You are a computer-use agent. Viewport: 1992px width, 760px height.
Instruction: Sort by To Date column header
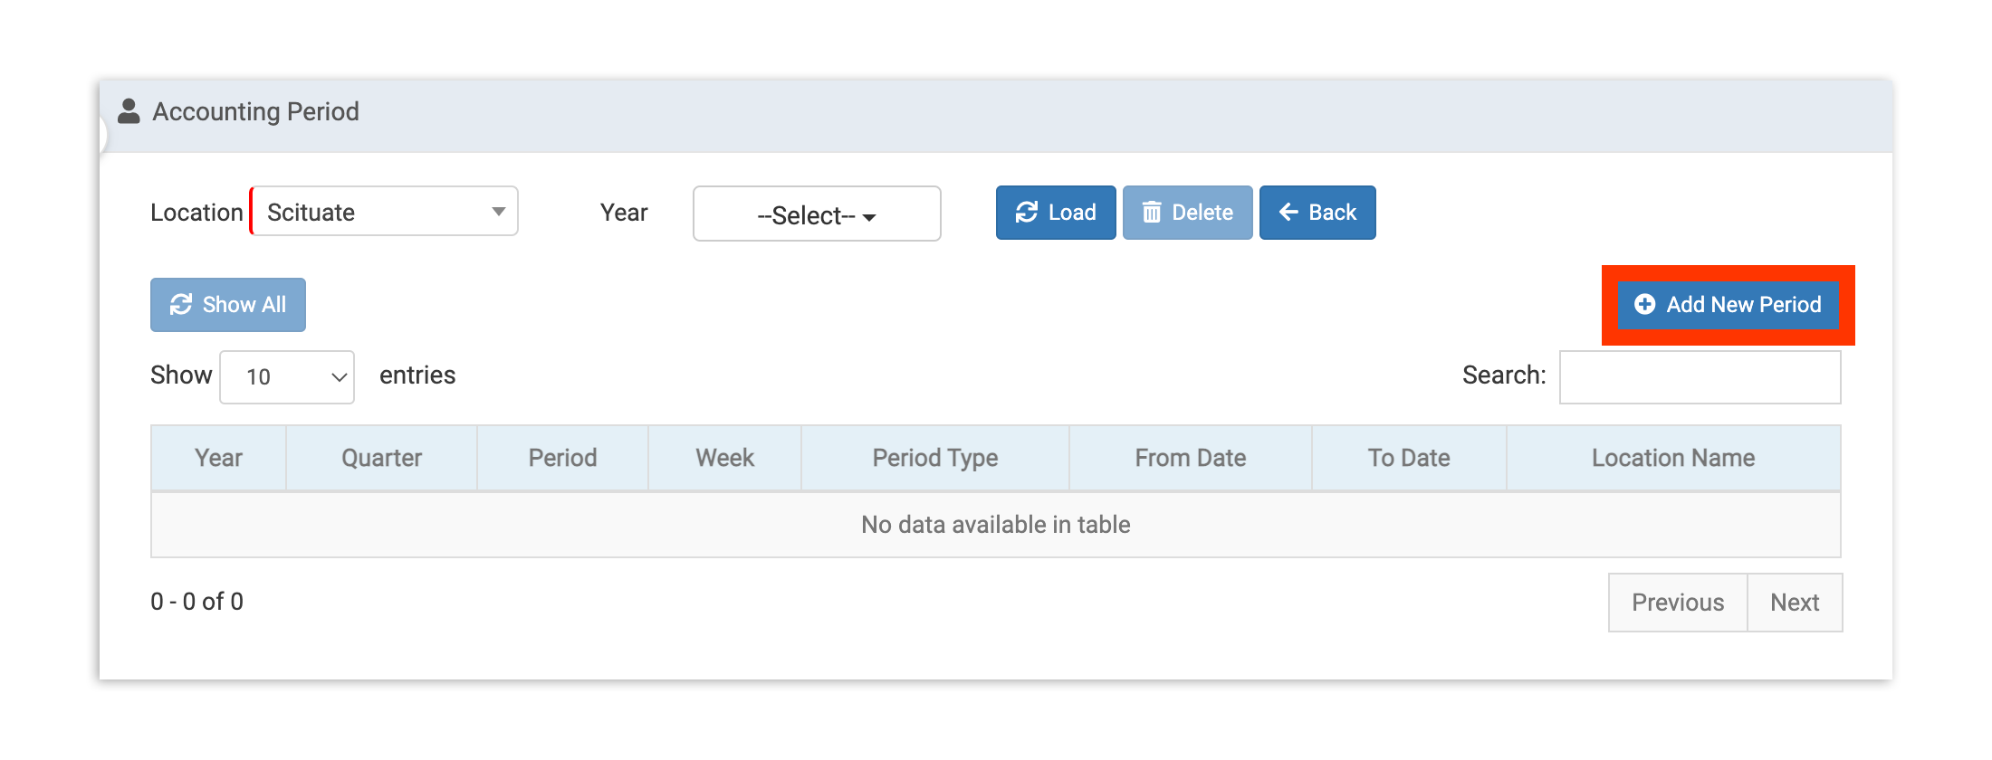[x=1408, y=458]
